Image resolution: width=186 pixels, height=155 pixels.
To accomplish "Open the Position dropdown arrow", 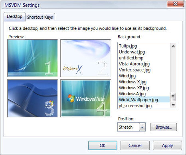I will (142, 127).
